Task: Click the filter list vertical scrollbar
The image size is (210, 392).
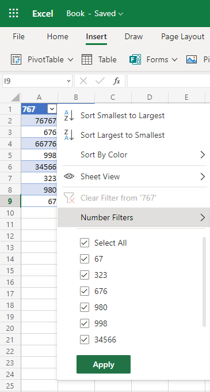Action: [204, 282]
